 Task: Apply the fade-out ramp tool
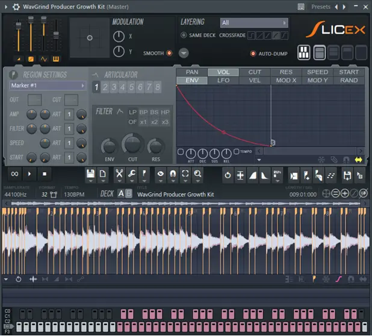click(x=265, y=176)
